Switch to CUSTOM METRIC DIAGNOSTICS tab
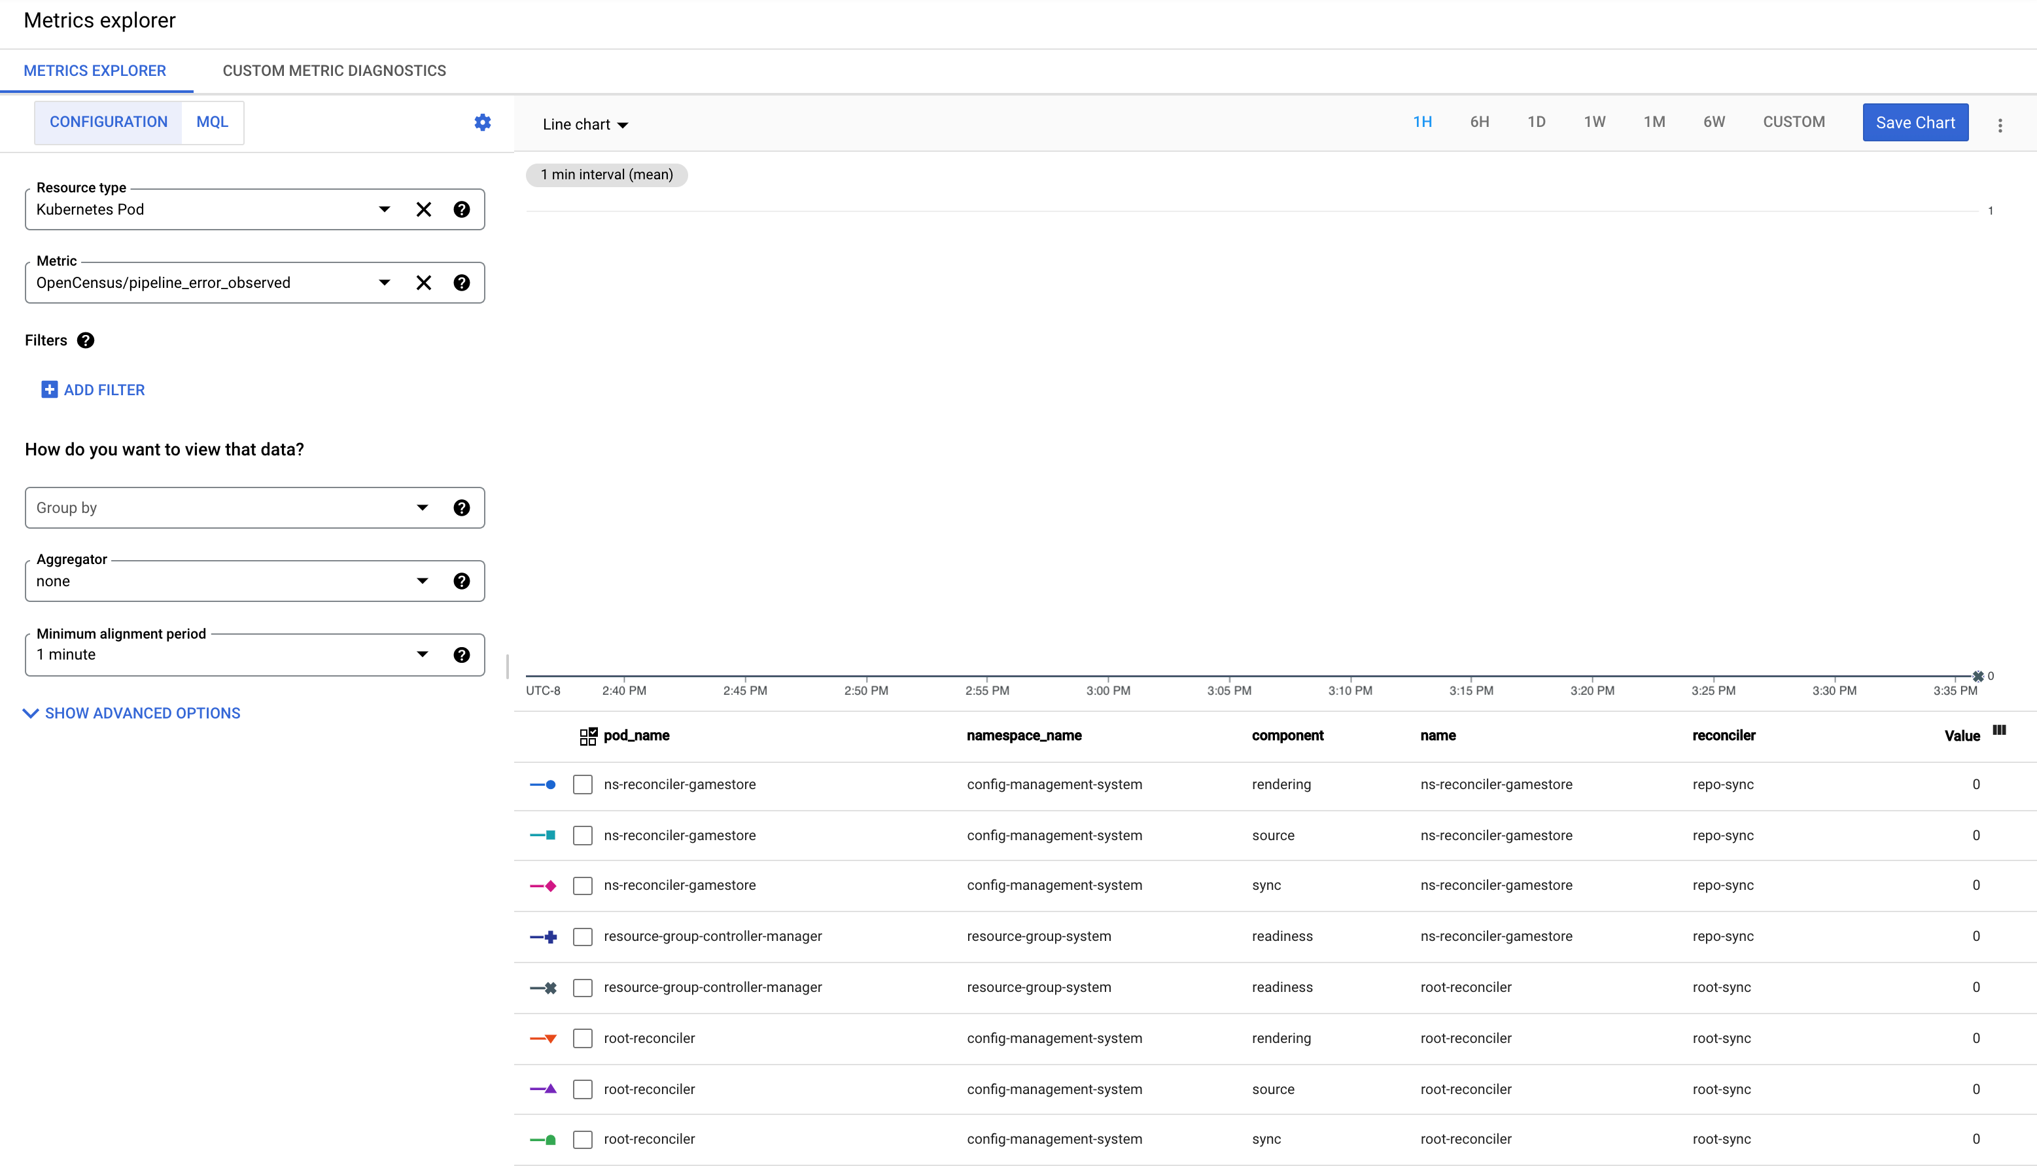The width and height of the screenshot is (2037, 1166). [x=334, y=70]
